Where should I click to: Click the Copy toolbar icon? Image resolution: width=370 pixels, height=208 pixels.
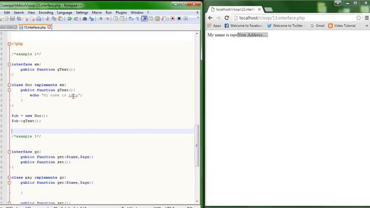coord(54,18)
